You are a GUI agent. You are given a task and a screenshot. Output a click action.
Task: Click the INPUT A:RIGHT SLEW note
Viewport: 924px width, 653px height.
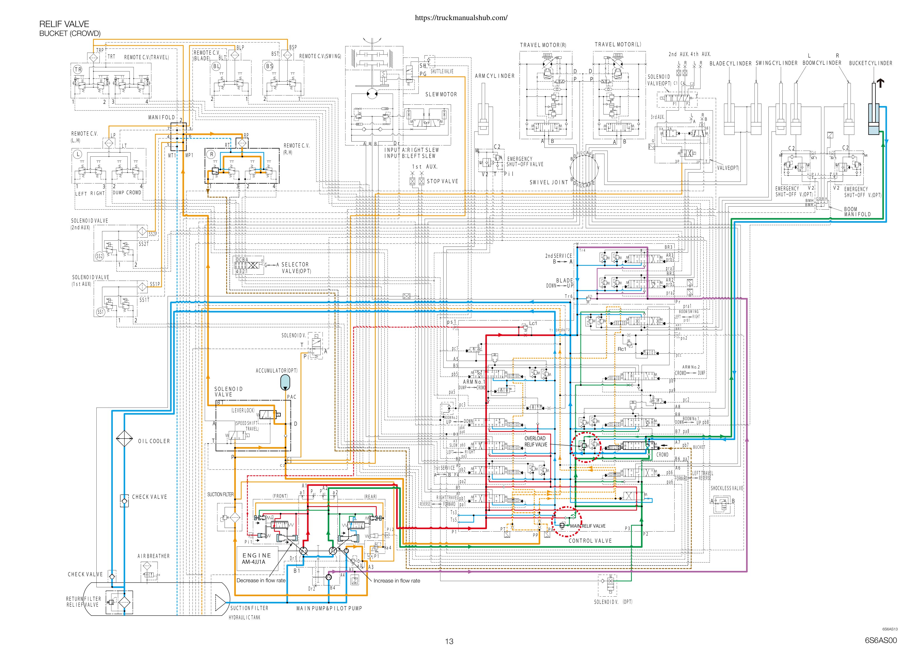coord(412,150)
